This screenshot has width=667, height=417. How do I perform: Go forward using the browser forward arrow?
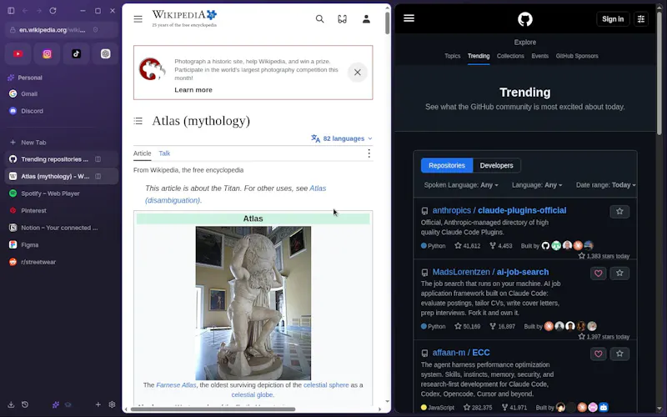[x=38, y=11]
